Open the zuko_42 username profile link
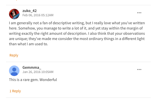This screenshot has width=157, height=99. [29, 11]
